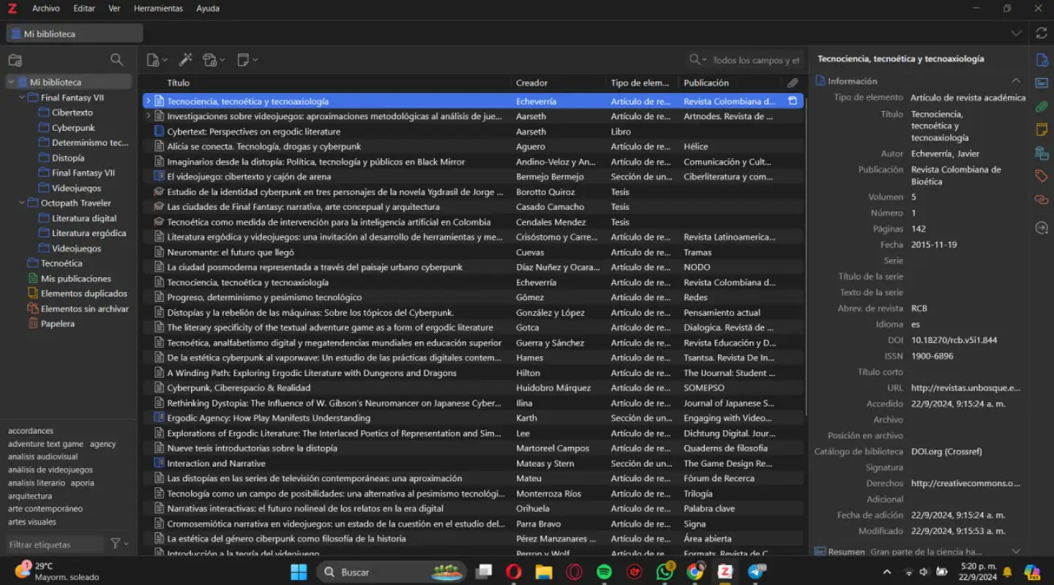This screenshot has width=1054, height=585.
Task: Select the Spotify icon in the taskbar
Action: [603, 571]
